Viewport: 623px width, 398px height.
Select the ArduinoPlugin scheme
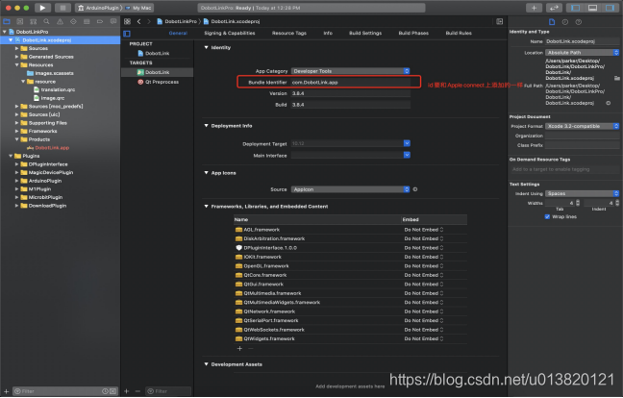click(x=99, y=8)
